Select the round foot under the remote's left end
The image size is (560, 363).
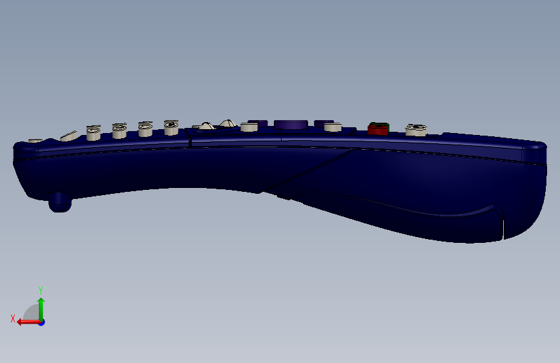point(59,203)
